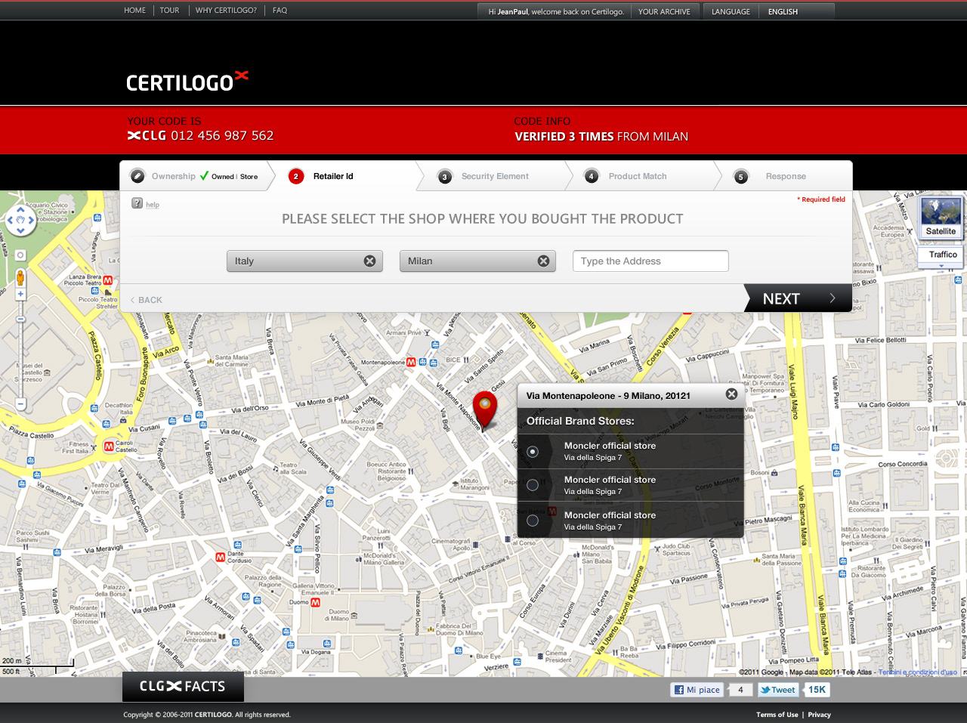Click the Facebook Mi piace button
The width and height of the screenshot is (967, 723).
(x=697, y=690)
